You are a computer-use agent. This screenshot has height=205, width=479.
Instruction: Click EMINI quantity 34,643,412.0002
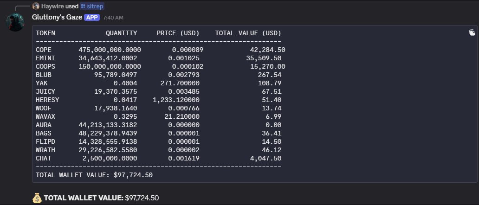(108, 58)
